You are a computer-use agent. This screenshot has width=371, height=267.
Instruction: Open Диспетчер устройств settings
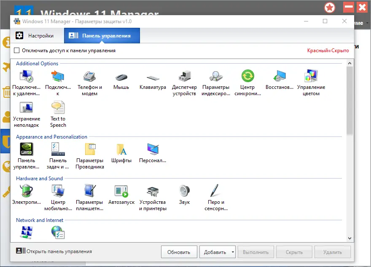coord(184,80)
